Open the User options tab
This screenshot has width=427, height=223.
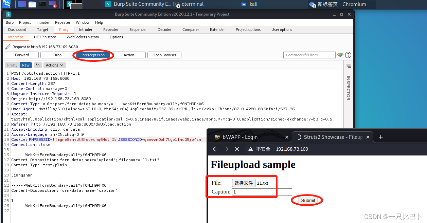tap(282, 30)
